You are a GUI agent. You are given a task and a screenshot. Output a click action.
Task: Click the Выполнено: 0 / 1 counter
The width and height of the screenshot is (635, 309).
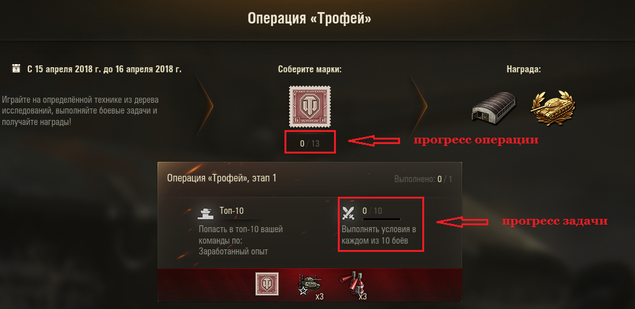tap(423, 179)
